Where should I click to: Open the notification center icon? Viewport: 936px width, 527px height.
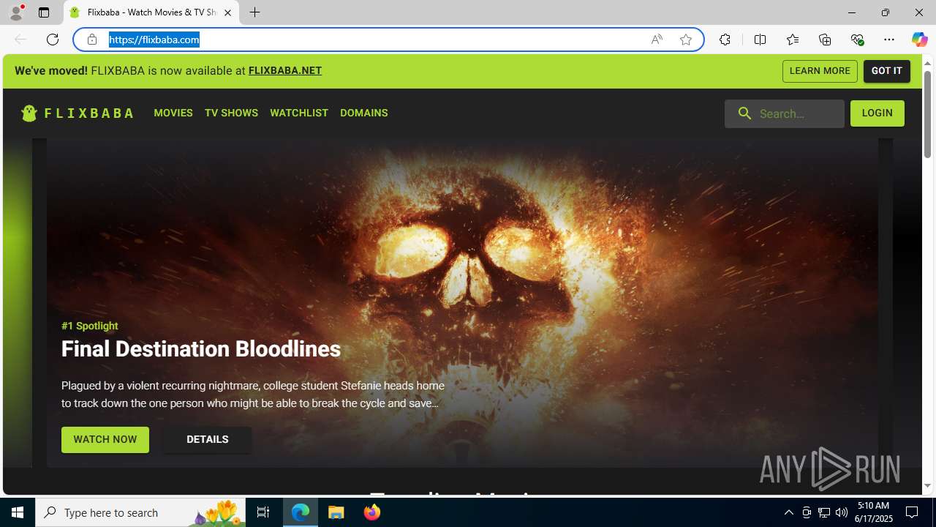point(912,512)
